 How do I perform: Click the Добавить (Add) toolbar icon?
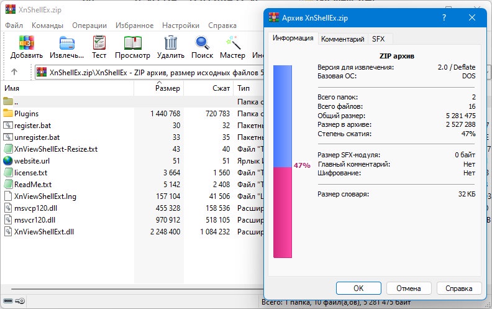coord(26,42)
